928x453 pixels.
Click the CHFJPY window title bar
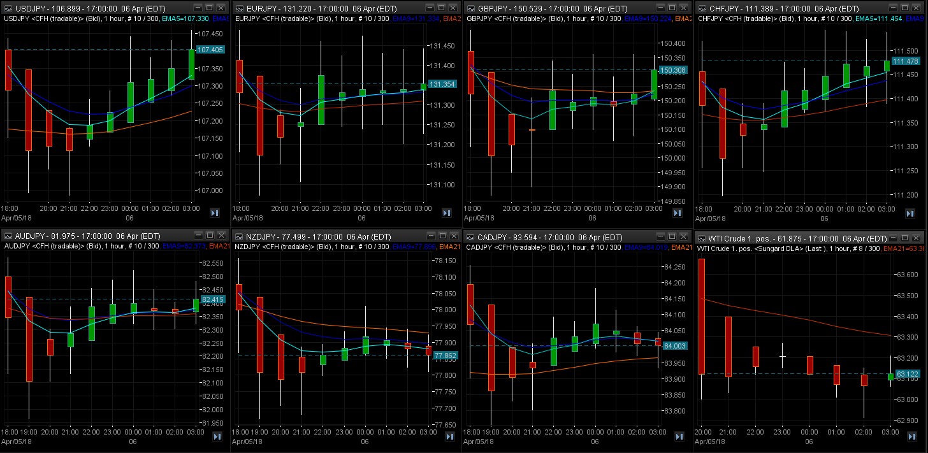(784, 8)
